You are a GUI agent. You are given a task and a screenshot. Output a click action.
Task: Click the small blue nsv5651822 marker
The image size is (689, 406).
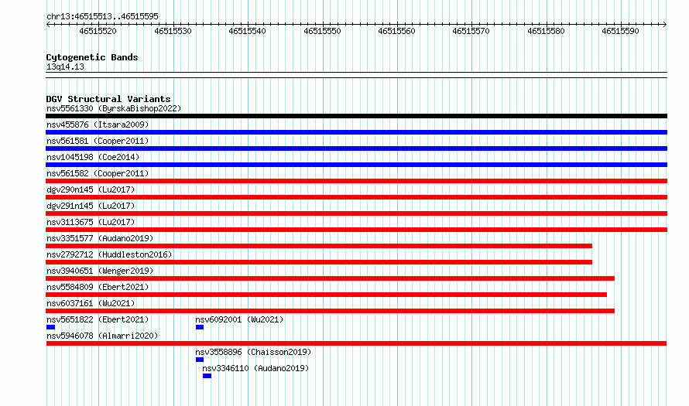(x=50, y=327)
